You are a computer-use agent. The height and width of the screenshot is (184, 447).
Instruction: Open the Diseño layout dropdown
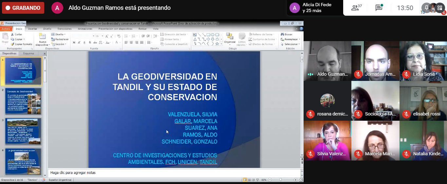(x=58, y=34)
